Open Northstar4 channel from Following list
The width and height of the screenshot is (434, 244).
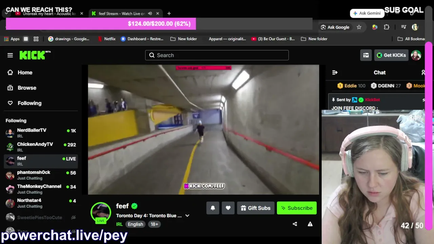tap(41, 203)
